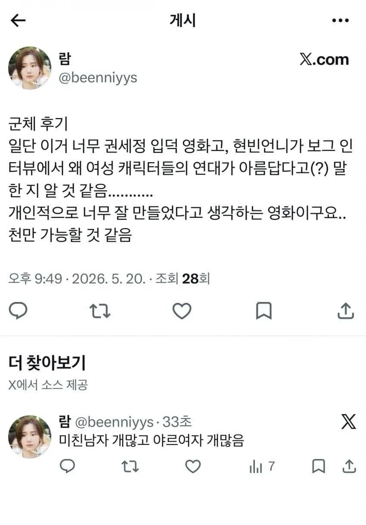The image size is (366, 525).
Task: Open the @beenniyys handle under name
Action: click(x=98, y=78)
